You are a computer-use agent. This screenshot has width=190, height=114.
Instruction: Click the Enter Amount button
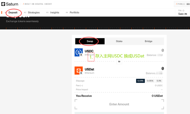(x=119, y=104)
